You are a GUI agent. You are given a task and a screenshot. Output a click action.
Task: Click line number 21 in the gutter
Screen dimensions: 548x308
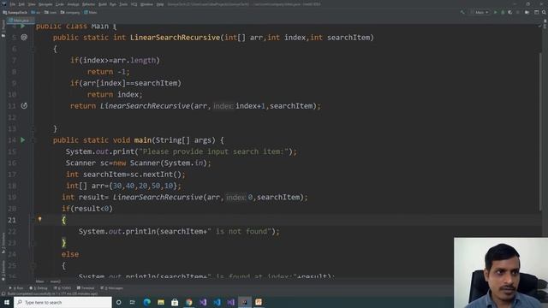pyautogui.click(x=12, y=220)
